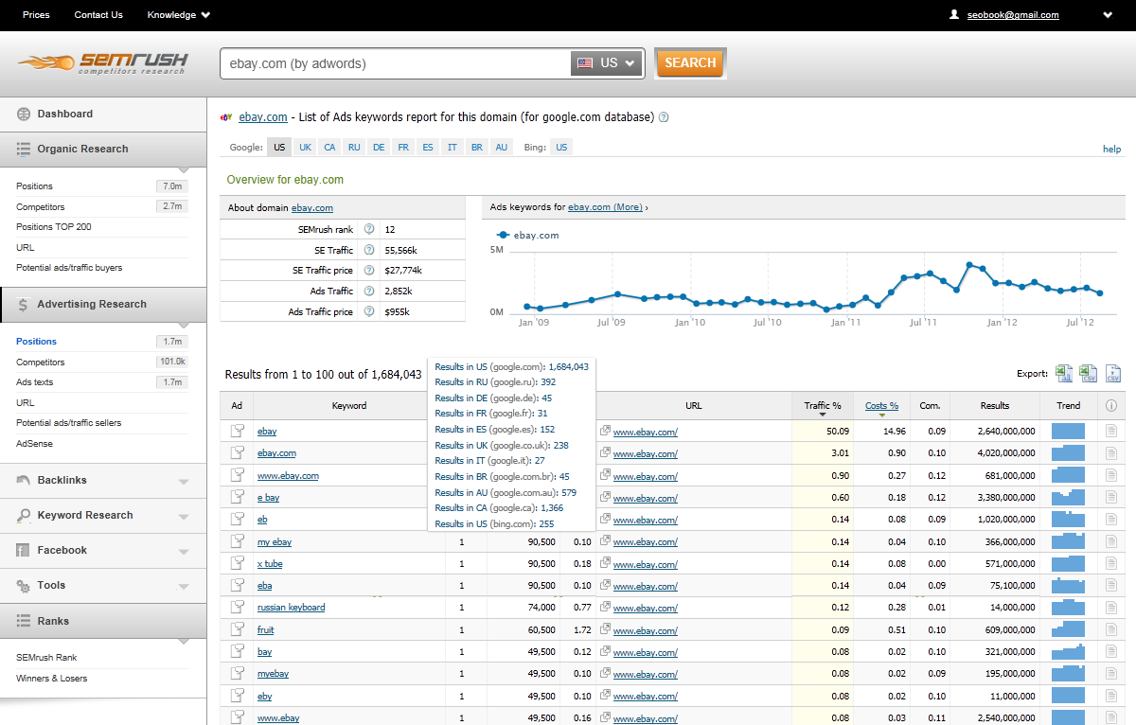
Task: Open Winners & Losers ranks page
Action: [x=50, y=678]
